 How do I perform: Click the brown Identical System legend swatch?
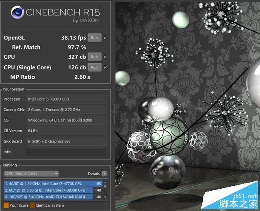(x=32, y=205)
